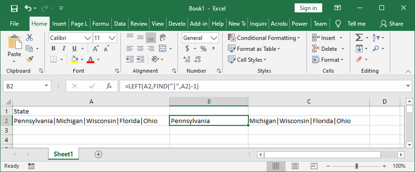Click the Sign in button
The height and width of the screenshot is (172, 415).
[308, 8]
